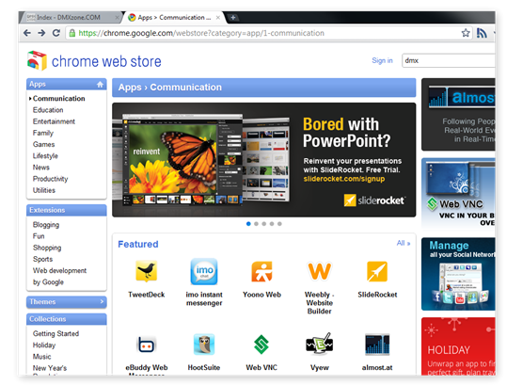Close the Index - DMXzone.COM tab

coord(117,18)
